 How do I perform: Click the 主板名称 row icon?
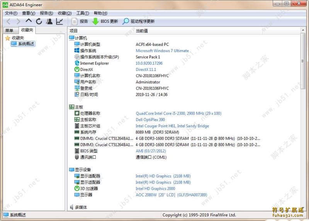77,120
